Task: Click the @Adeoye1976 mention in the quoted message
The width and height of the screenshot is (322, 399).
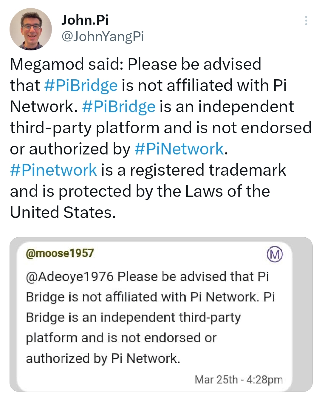Action: click(70, 276)
